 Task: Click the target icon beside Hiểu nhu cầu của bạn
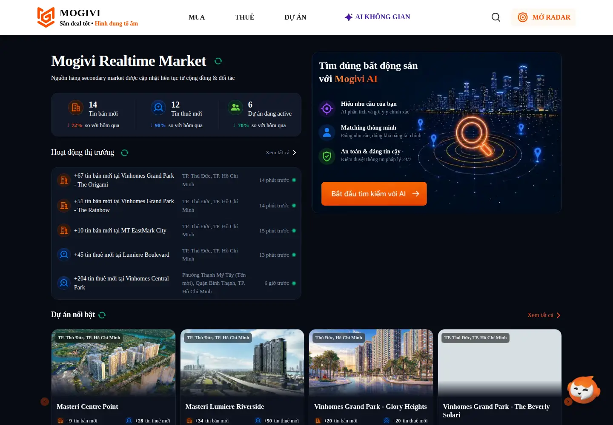click(x=327, y=108)
